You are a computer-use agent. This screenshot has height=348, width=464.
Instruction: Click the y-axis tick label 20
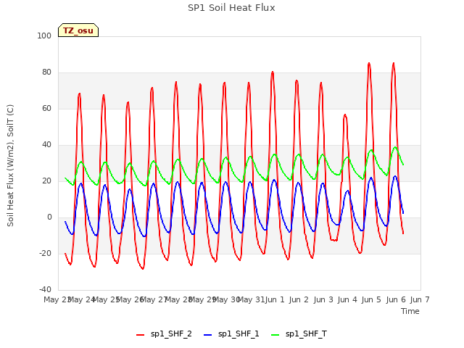[x=46, y=181]
